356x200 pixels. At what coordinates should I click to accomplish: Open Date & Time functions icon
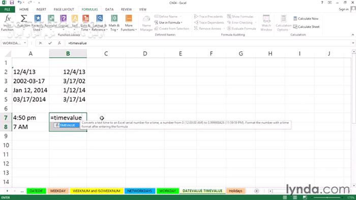coord(85,18)
